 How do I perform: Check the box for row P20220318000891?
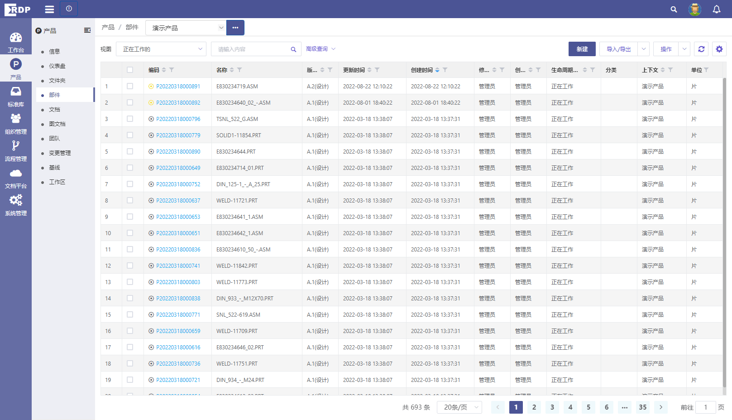(130, 86)
